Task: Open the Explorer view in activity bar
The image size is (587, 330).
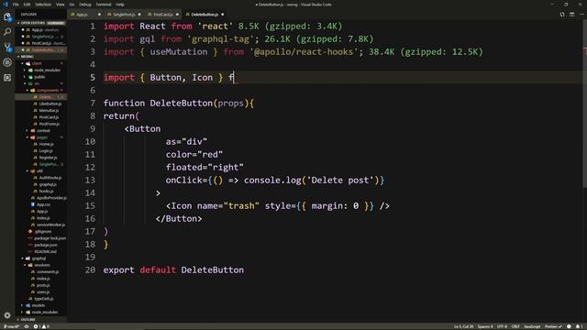Action: 7,16
